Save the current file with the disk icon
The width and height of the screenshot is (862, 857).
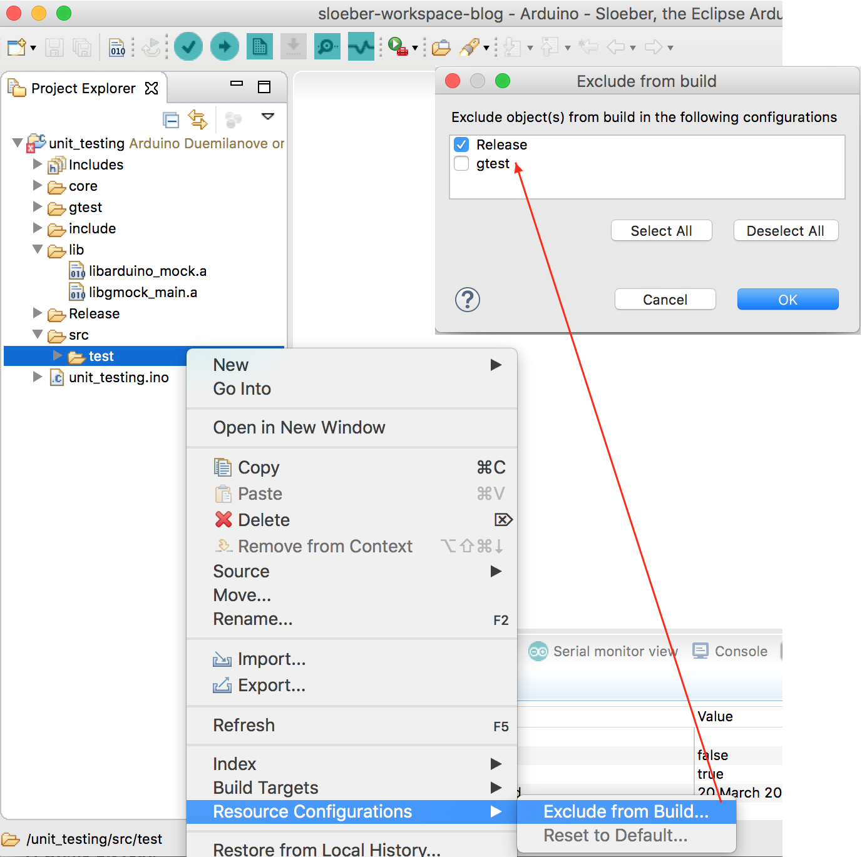(54, 46)
